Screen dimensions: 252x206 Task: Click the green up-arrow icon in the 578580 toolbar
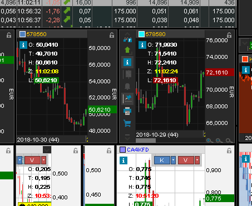(127, 50)
